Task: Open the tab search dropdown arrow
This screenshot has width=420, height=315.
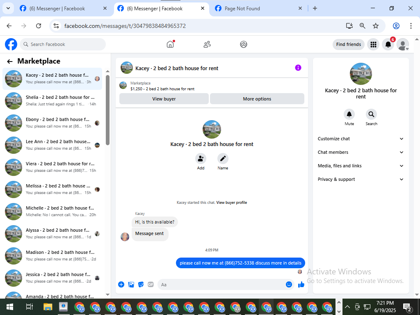Action: (x=8, y=8)
